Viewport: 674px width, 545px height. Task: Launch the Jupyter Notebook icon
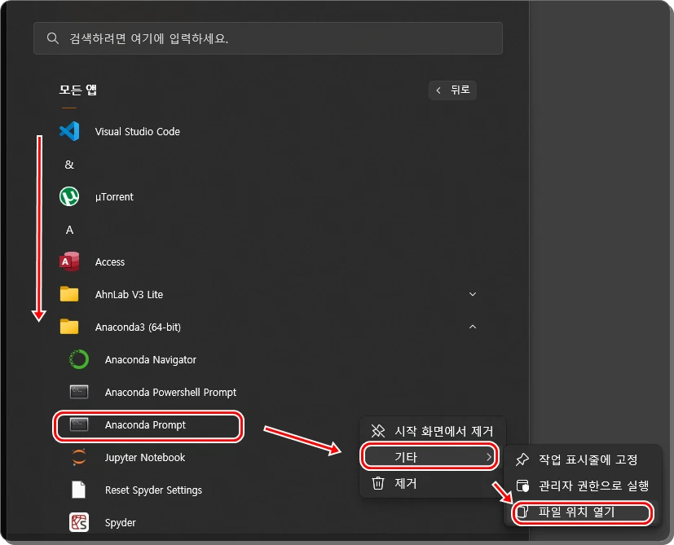(79, 457)
